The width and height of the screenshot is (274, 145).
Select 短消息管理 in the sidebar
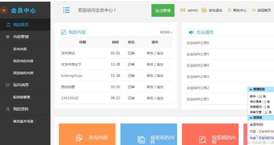(x=22, y=97)
